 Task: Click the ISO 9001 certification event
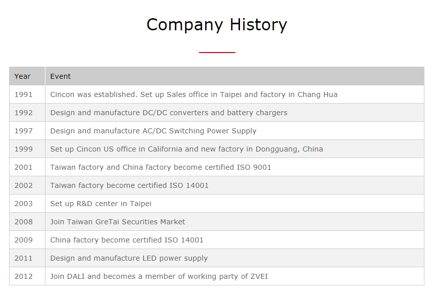(x=161, y=167)
